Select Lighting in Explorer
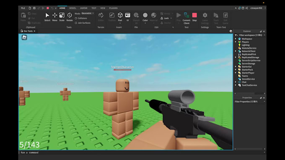 (x=246, y=45)
